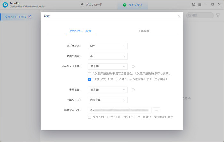The image size is (224, 142).
Task: Close the TunePat window
Action: click(219, 4)
